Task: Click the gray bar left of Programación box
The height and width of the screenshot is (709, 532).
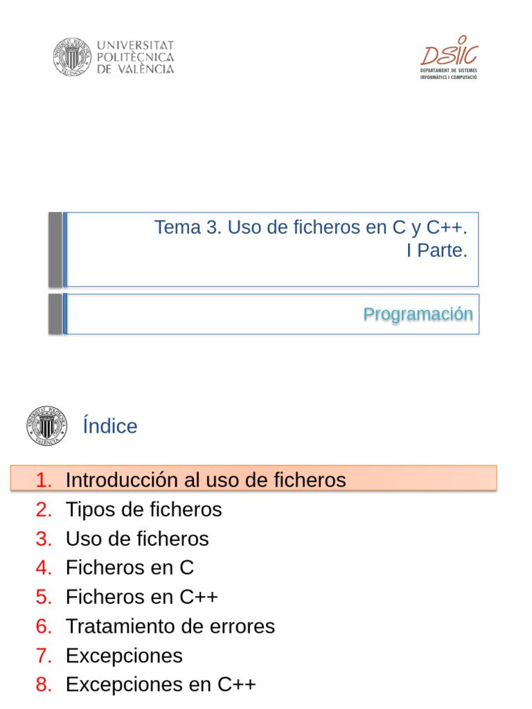Action: 55,314
